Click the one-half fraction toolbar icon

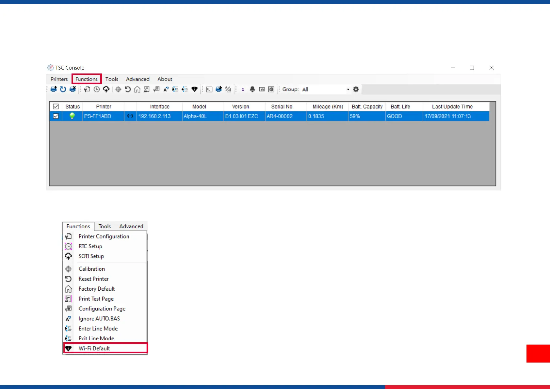[228, 89]
